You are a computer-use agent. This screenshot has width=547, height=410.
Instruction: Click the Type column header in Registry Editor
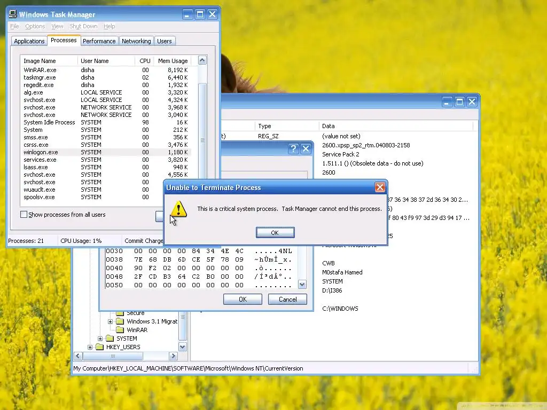[x=286, y=126]
